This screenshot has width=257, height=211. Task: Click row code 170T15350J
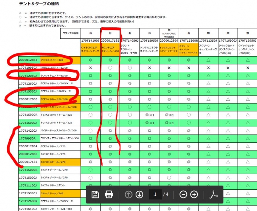[x=28, y=193]
